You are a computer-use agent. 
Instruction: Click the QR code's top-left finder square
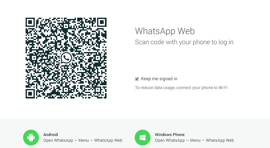30,22
